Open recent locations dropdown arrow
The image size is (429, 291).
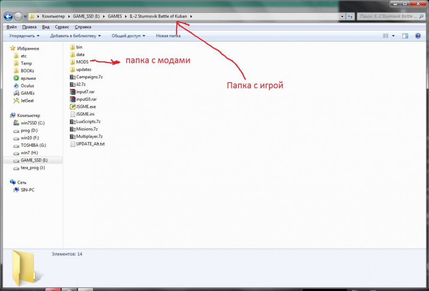(x=25, y=17)
